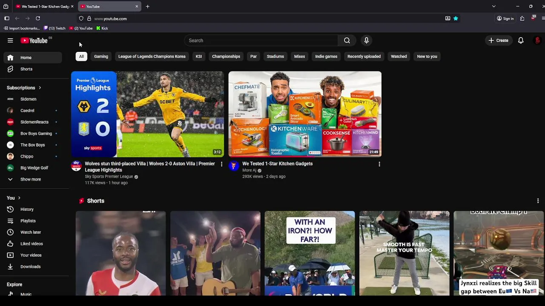Open the WITH AN IRON?! HOW FAR?! short
Screen dimensions: 545x306
coord(310,253)
